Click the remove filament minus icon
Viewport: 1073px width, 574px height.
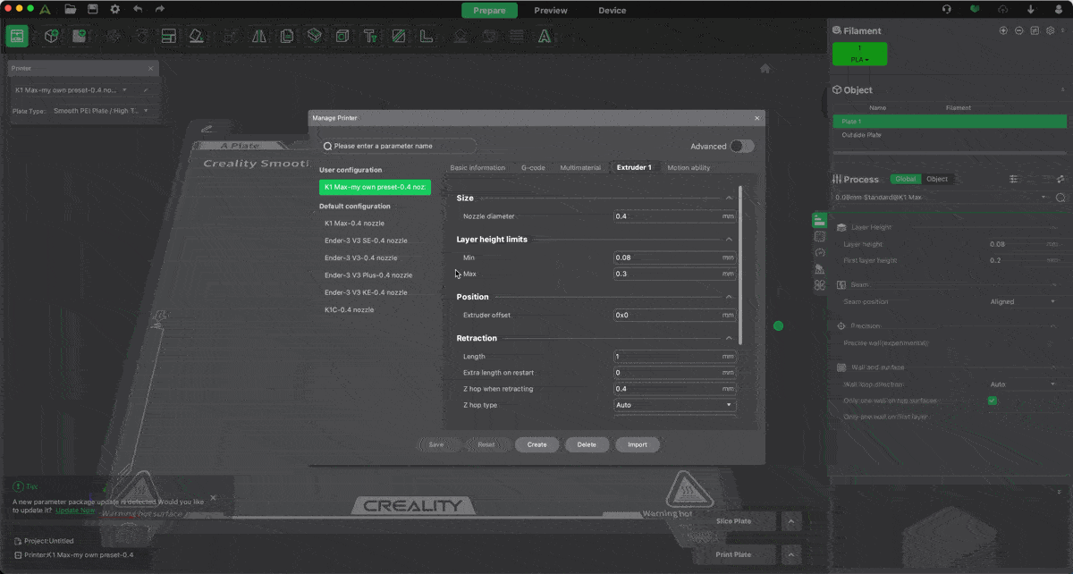1018,30
